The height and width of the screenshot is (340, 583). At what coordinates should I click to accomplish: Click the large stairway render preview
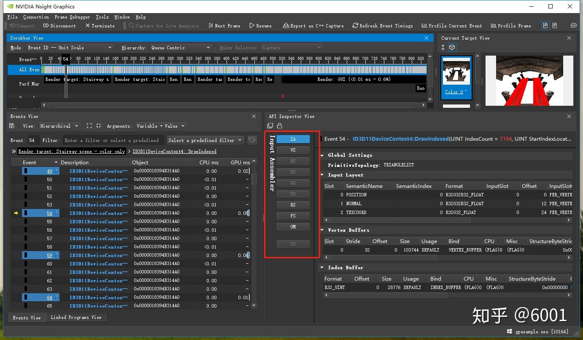pyautogui.click(x=529, y=80)
